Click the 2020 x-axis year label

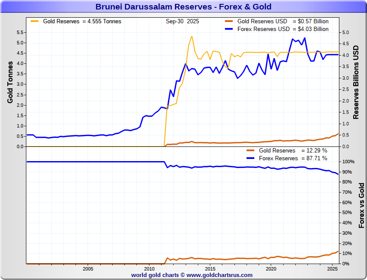[x=271, y=269]
